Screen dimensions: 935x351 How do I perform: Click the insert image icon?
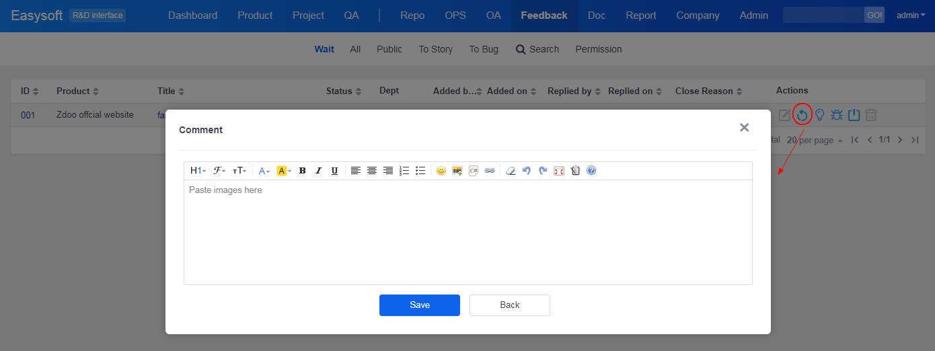tap(457, 171)
